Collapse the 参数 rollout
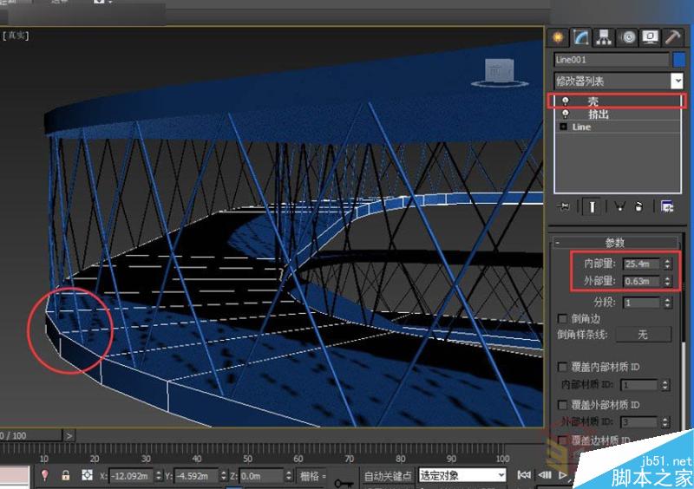The image size is (694, 489). click(x=615, y=243)
